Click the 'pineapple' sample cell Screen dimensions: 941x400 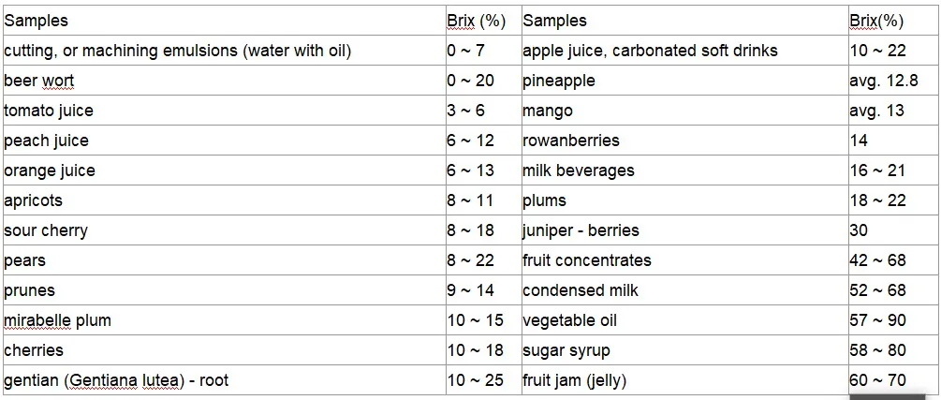559,81
